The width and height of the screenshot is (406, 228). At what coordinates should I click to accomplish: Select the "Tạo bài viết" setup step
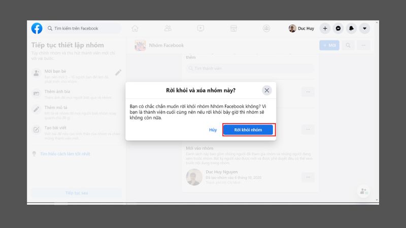click(x=77, y=133)
